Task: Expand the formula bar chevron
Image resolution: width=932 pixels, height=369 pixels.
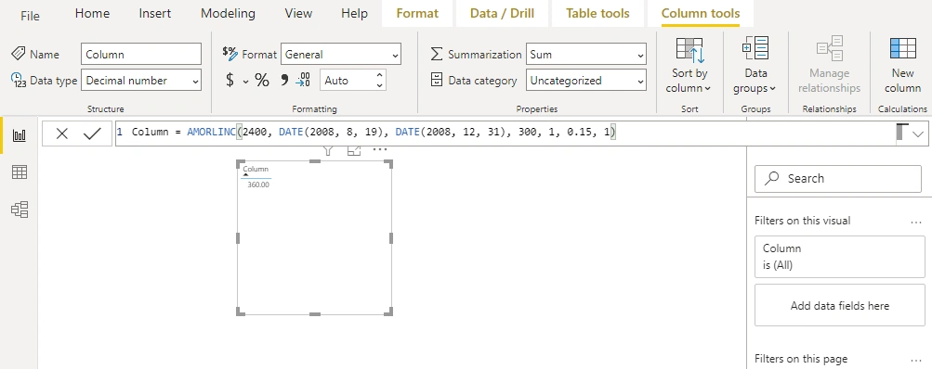Action: click(x=918, y=134)
